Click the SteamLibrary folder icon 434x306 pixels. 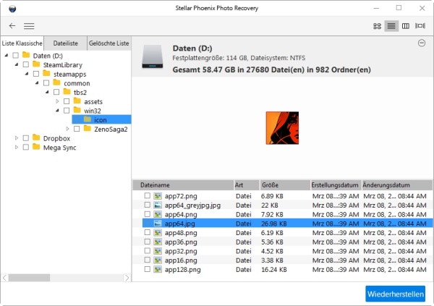36,64
